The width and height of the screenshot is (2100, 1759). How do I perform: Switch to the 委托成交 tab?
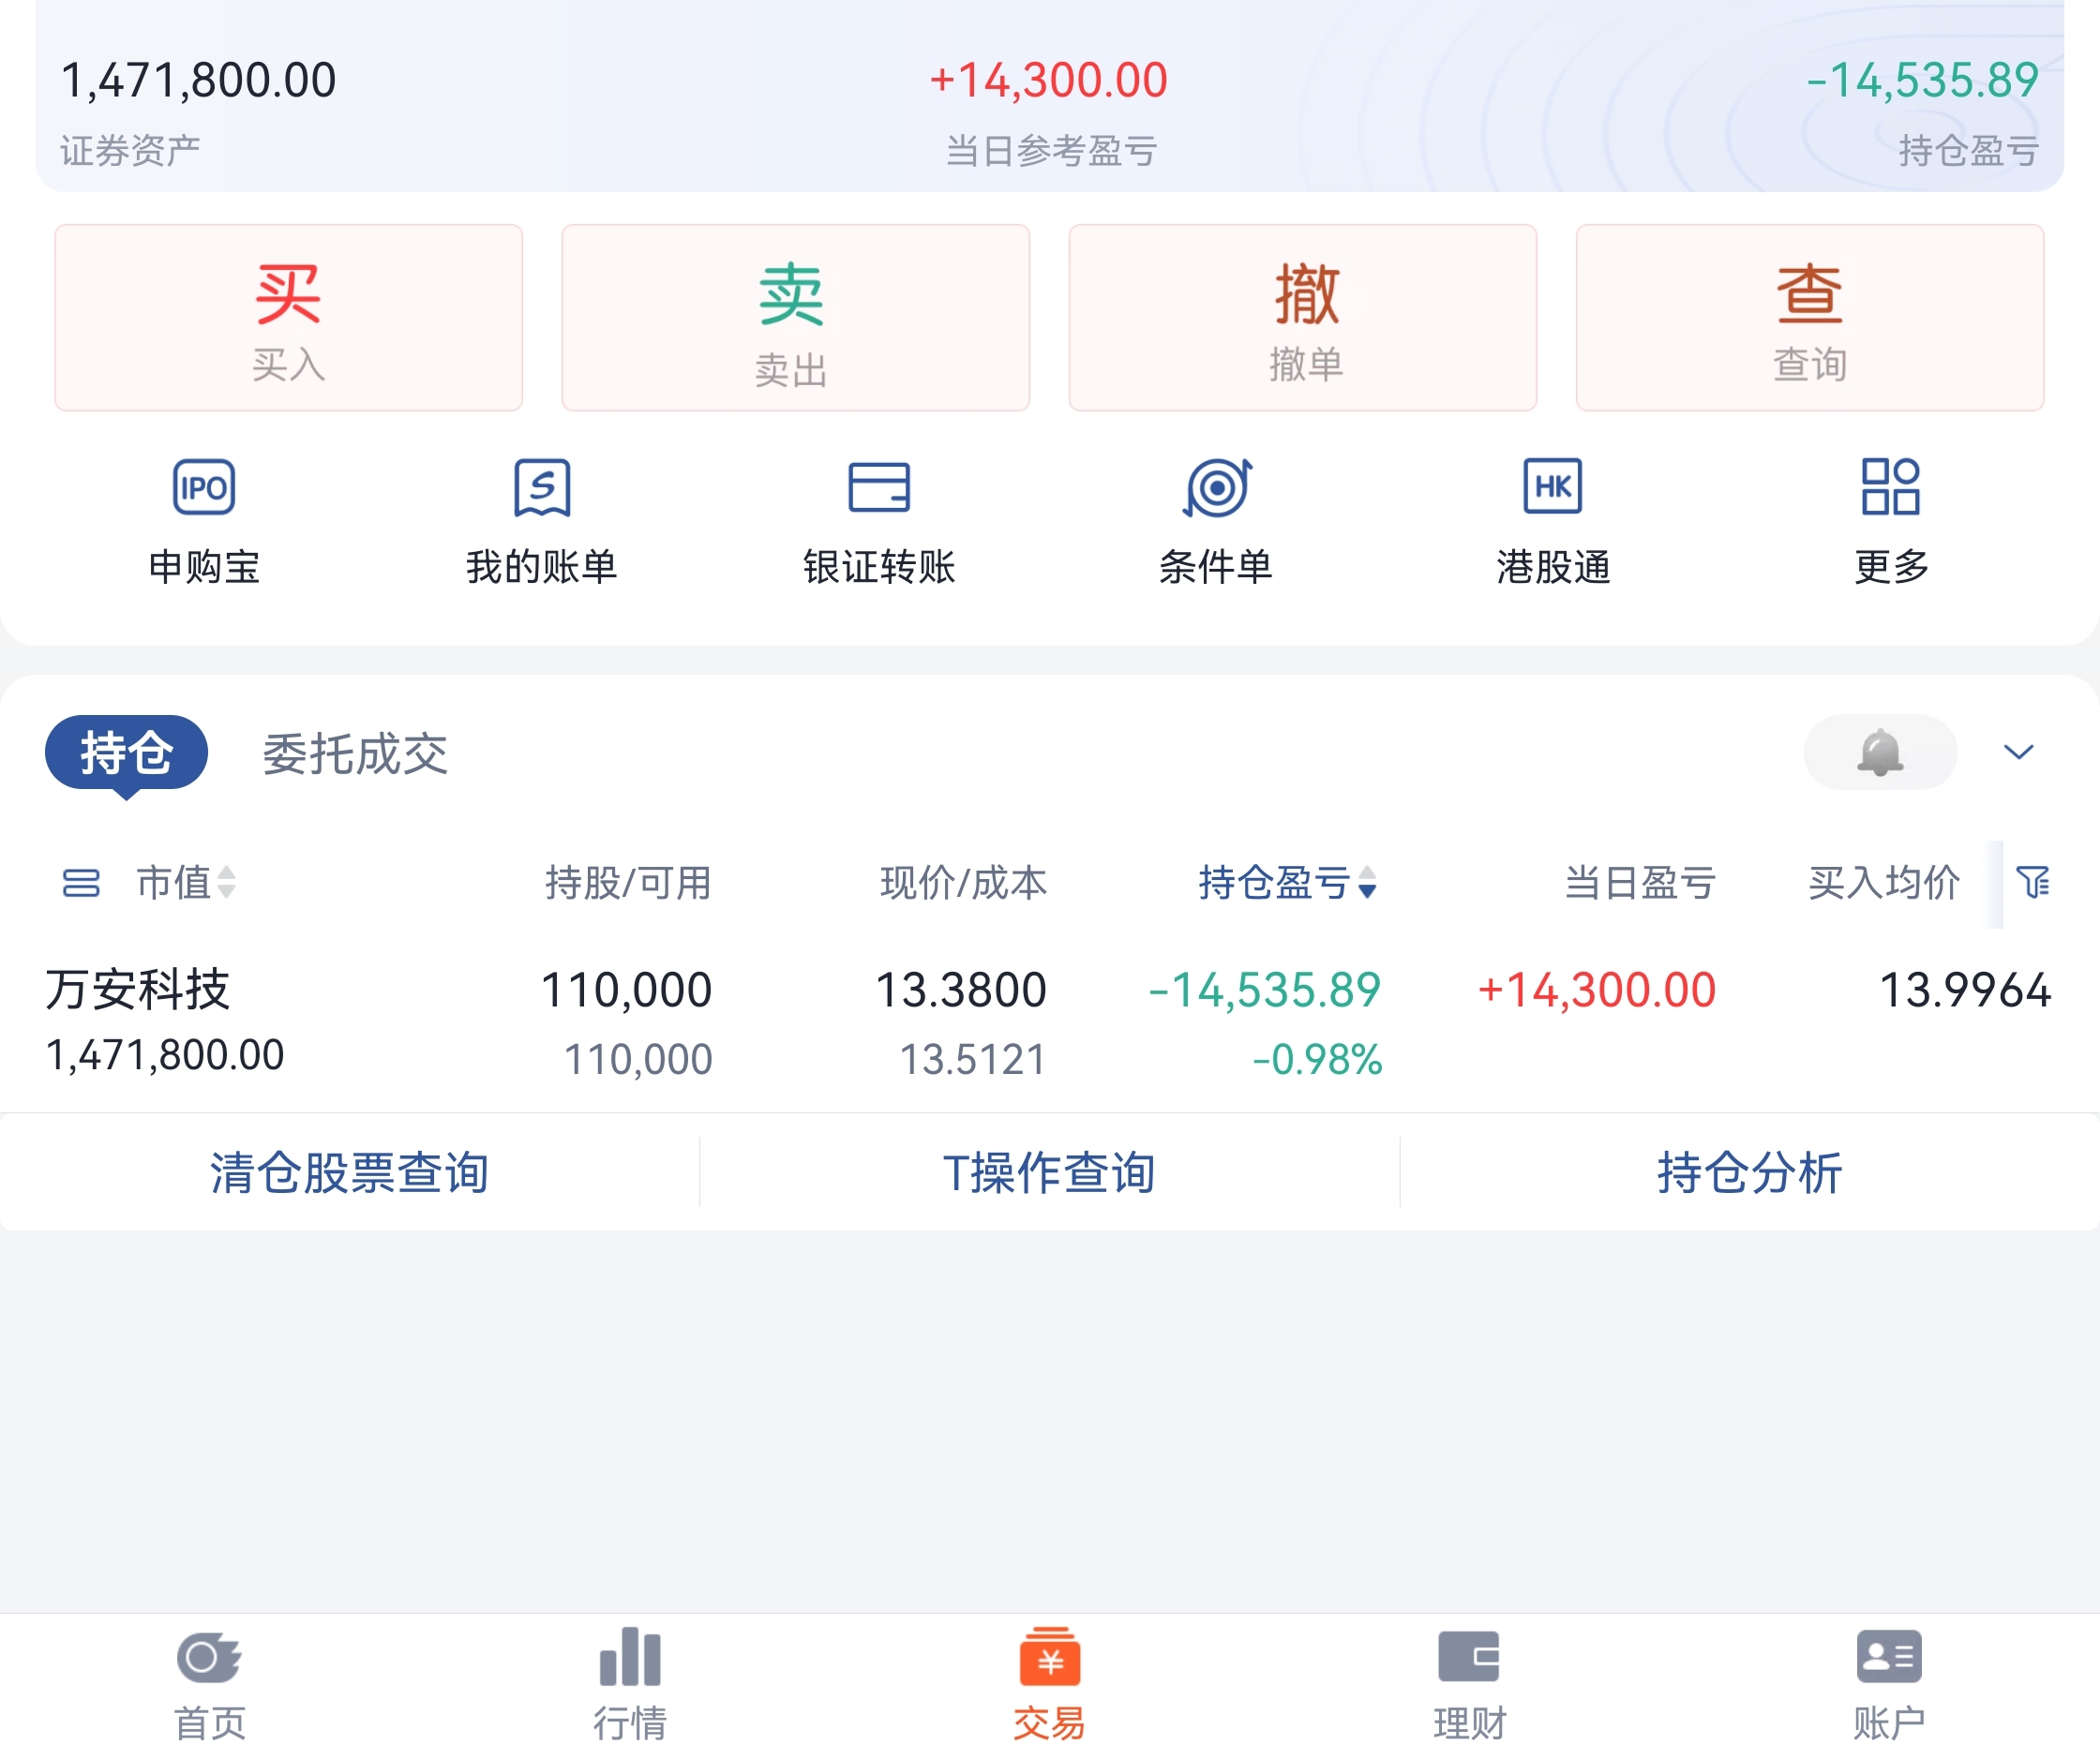[x=355, y=753]
